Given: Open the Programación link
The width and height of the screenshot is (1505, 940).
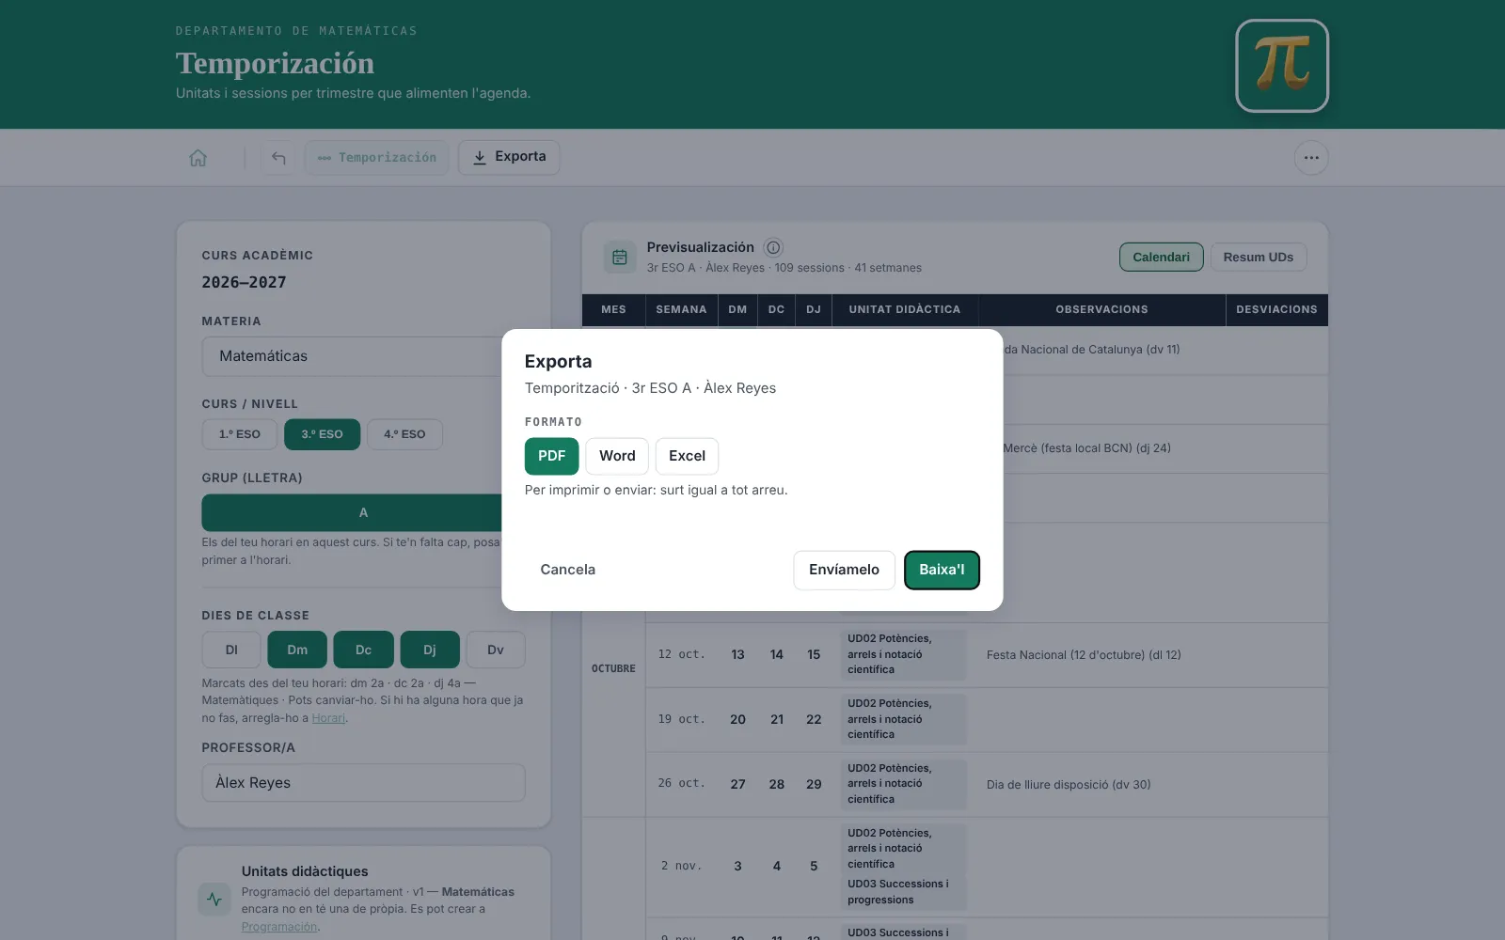Looking at the screenshot, I should pyautogui.click(x=279, y=927).
